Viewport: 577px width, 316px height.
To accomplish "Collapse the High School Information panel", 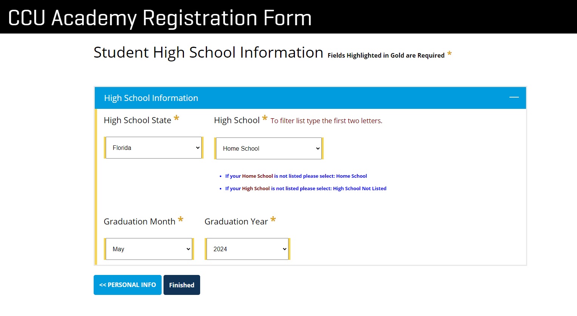I will (514, 98).
